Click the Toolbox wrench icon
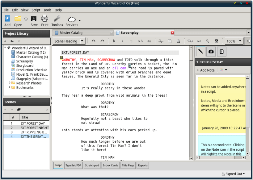Screen dimensions: 253x180 57,19
